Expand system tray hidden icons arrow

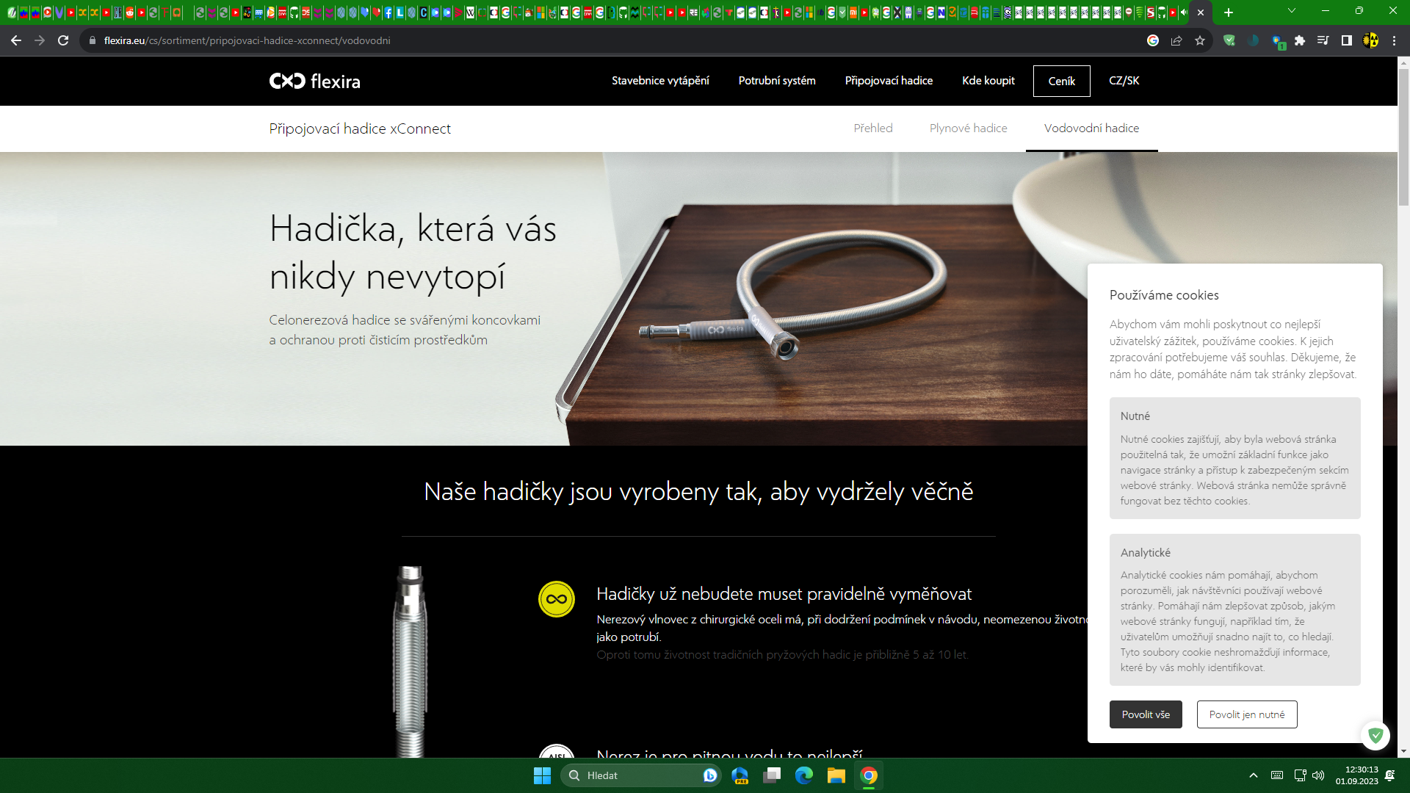1254,775
